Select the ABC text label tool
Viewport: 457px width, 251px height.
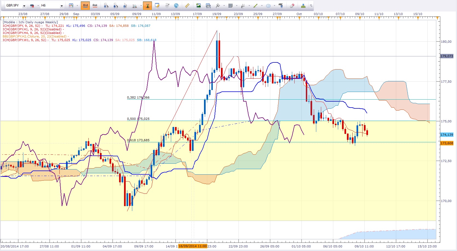281,5
